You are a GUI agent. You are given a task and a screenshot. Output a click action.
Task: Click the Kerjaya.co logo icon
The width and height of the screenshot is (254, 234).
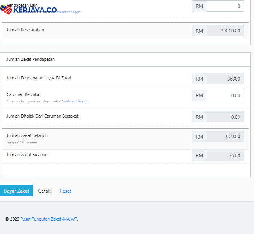(x=6, y=10)
